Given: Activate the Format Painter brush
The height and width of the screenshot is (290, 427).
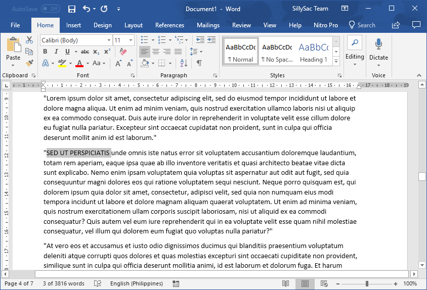Looking at the screenshot, I should (29, 63).
